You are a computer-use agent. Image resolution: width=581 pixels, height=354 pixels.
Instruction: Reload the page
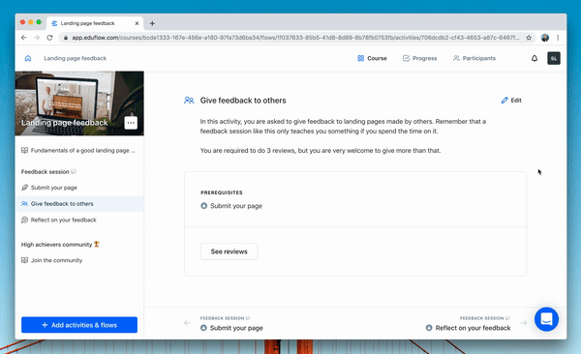click(x=49, y=38)
